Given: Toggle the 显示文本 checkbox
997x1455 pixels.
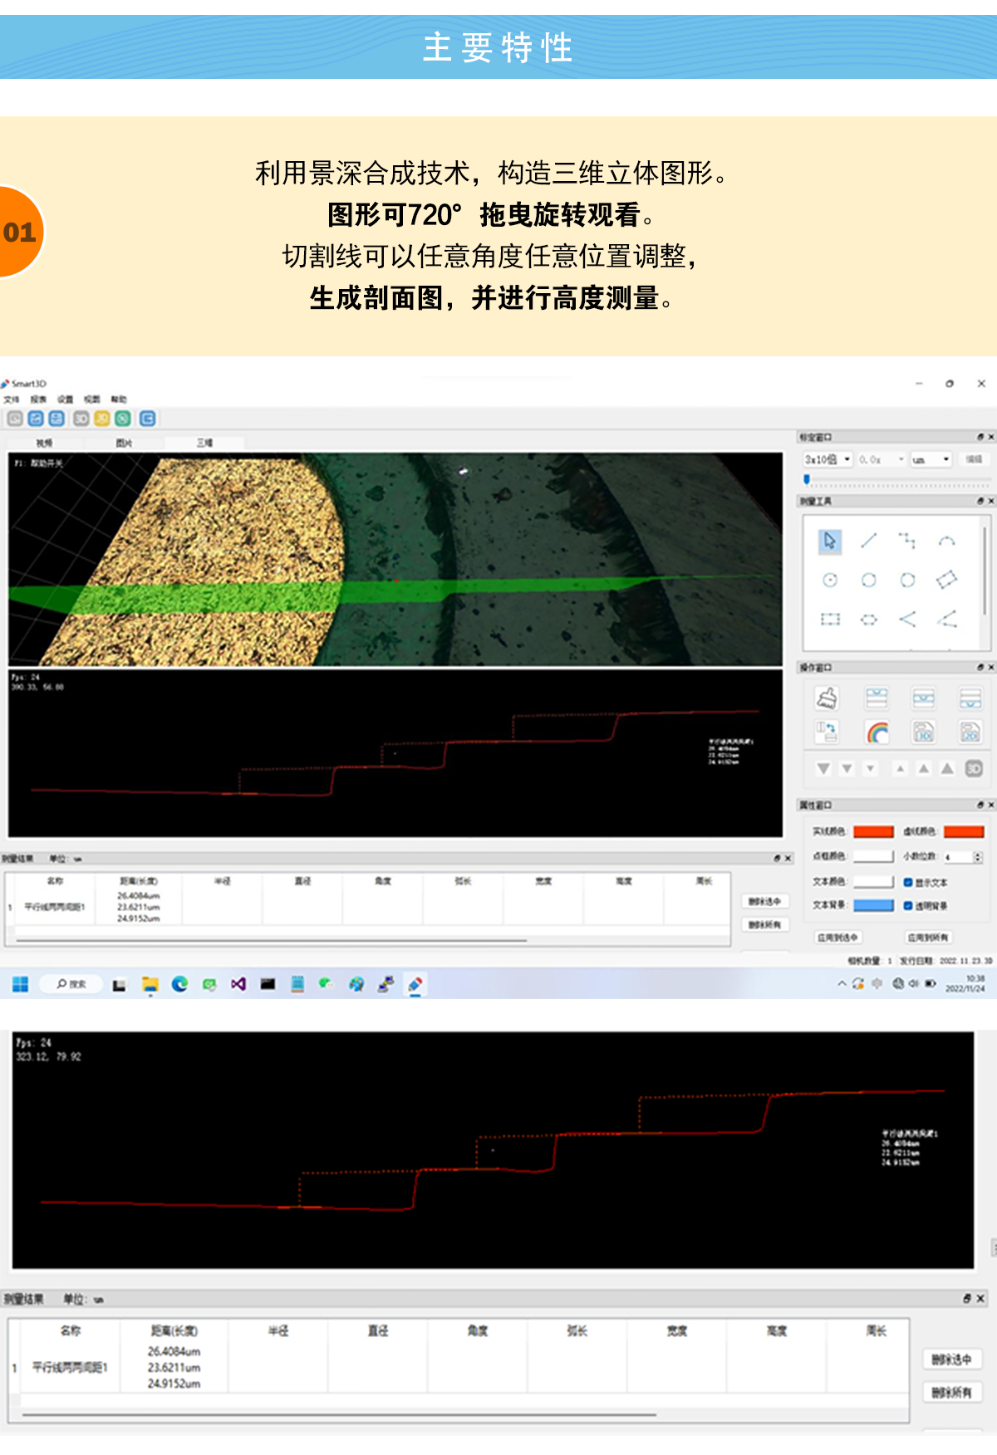Looking at the screenshot, I should click(908, 882).
